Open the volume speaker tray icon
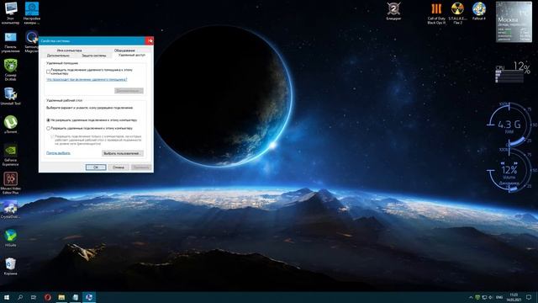 (491, 297)
